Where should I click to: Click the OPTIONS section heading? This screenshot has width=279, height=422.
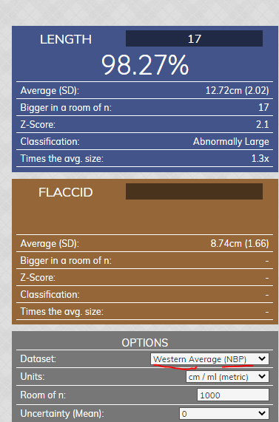(145, 343)
